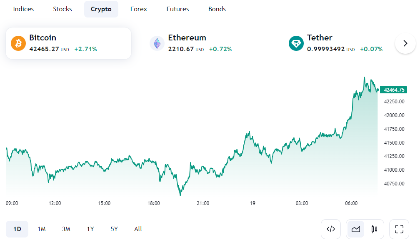
Task: Open the Ethereum logo icon
Action: [157, 43]
